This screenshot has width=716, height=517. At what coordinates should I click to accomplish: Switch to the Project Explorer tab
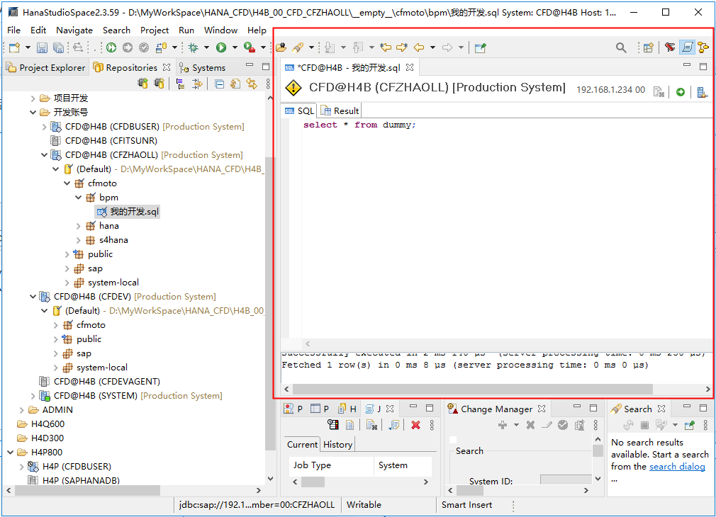pos(45,67)
